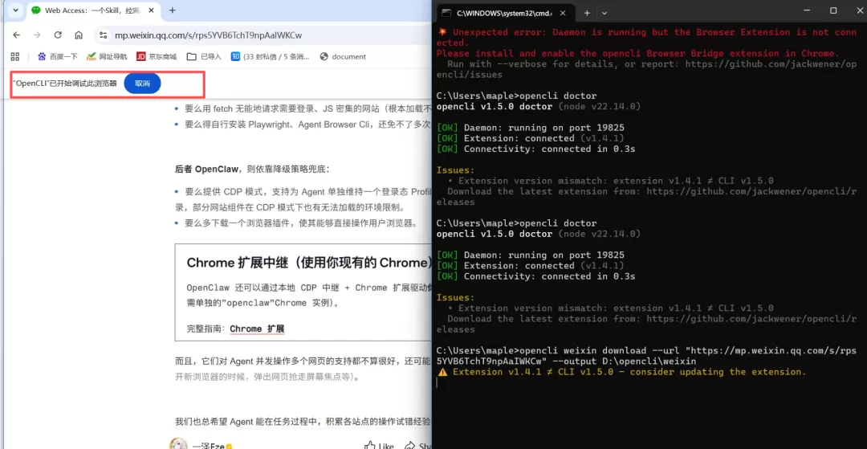Click the "opencli weixin download" command line

click(x=646, y=356)
